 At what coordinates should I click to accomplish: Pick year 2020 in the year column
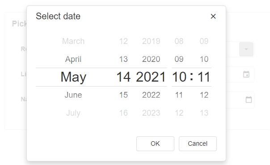151,59
